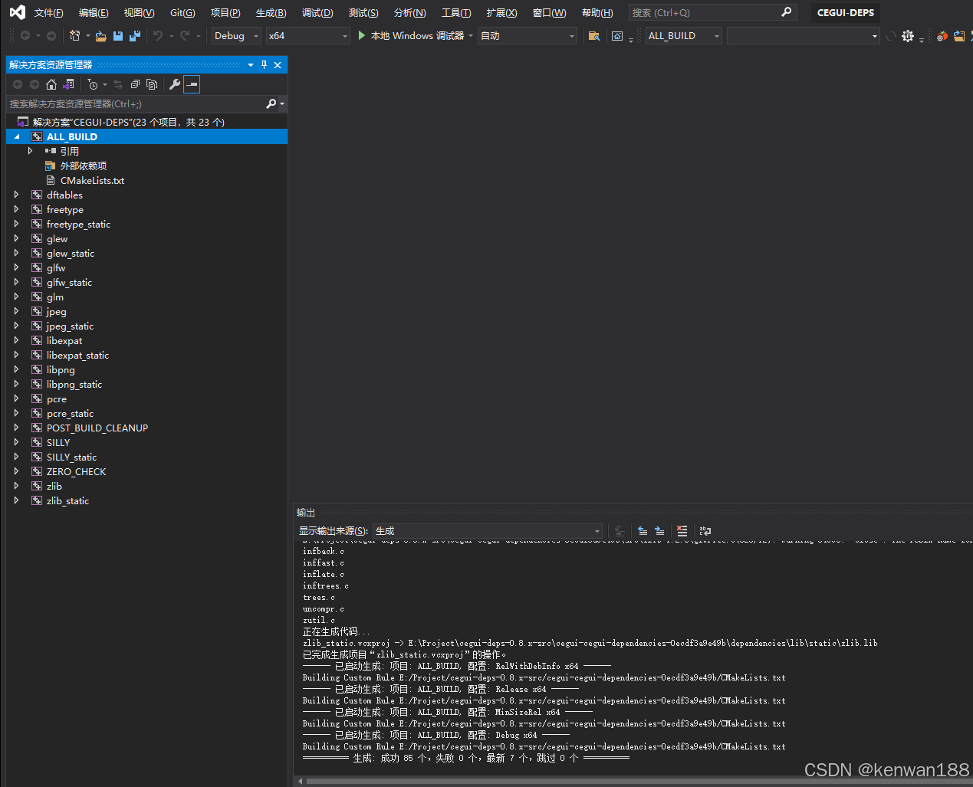
Task: Click the Undo icon
Action: pyautogui.click(x=159, y=35)
